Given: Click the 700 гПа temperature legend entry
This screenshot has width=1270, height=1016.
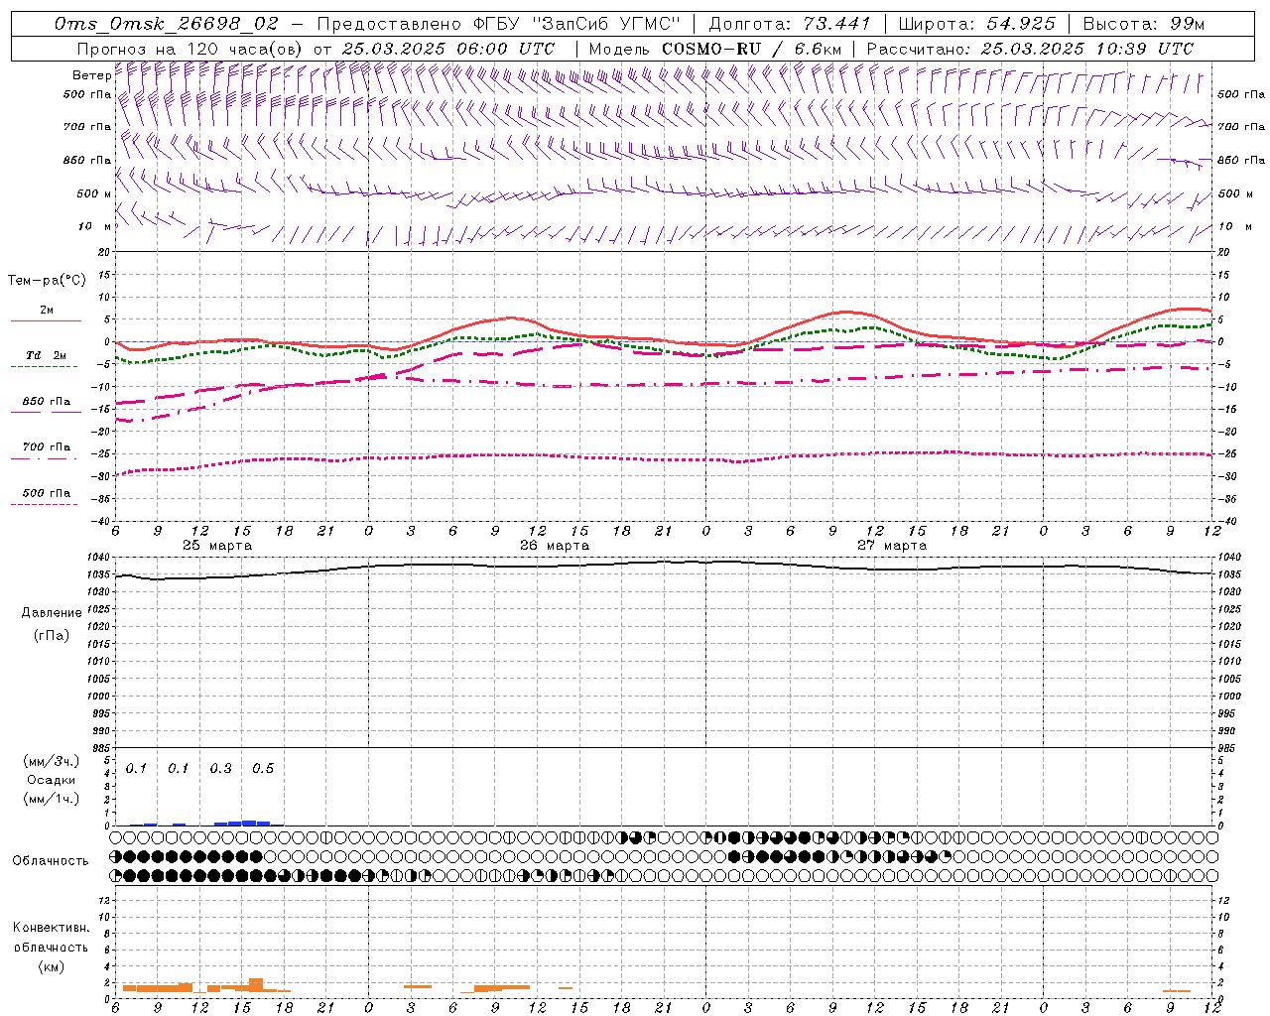Looking at the screenshot, I should 46,447.
